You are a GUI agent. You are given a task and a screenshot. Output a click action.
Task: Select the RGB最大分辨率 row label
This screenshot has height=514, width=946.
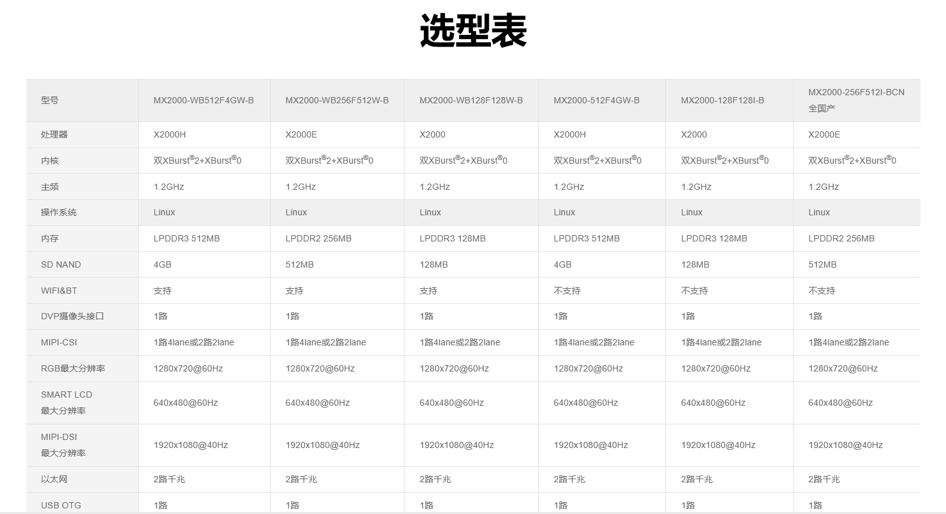coord(73,368)
